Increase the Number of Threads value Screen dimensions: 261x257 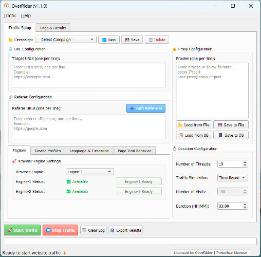pos(245,162)
